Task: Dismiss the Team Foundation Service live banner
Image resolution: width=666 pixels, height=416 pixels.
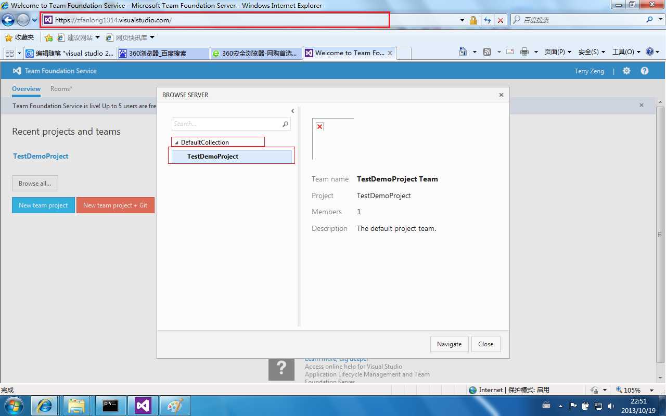Action: (642, 105)
